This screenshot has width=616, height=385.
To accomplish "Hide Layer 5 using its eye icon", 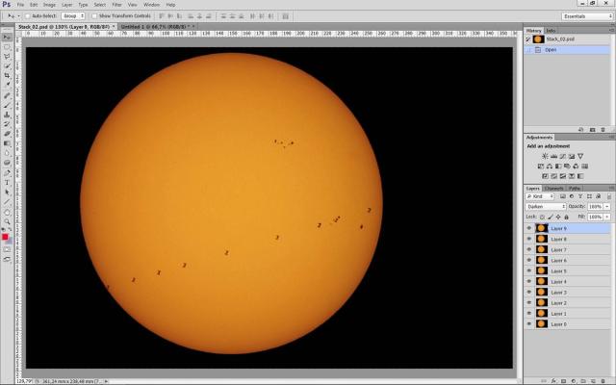I will point(528,270).
